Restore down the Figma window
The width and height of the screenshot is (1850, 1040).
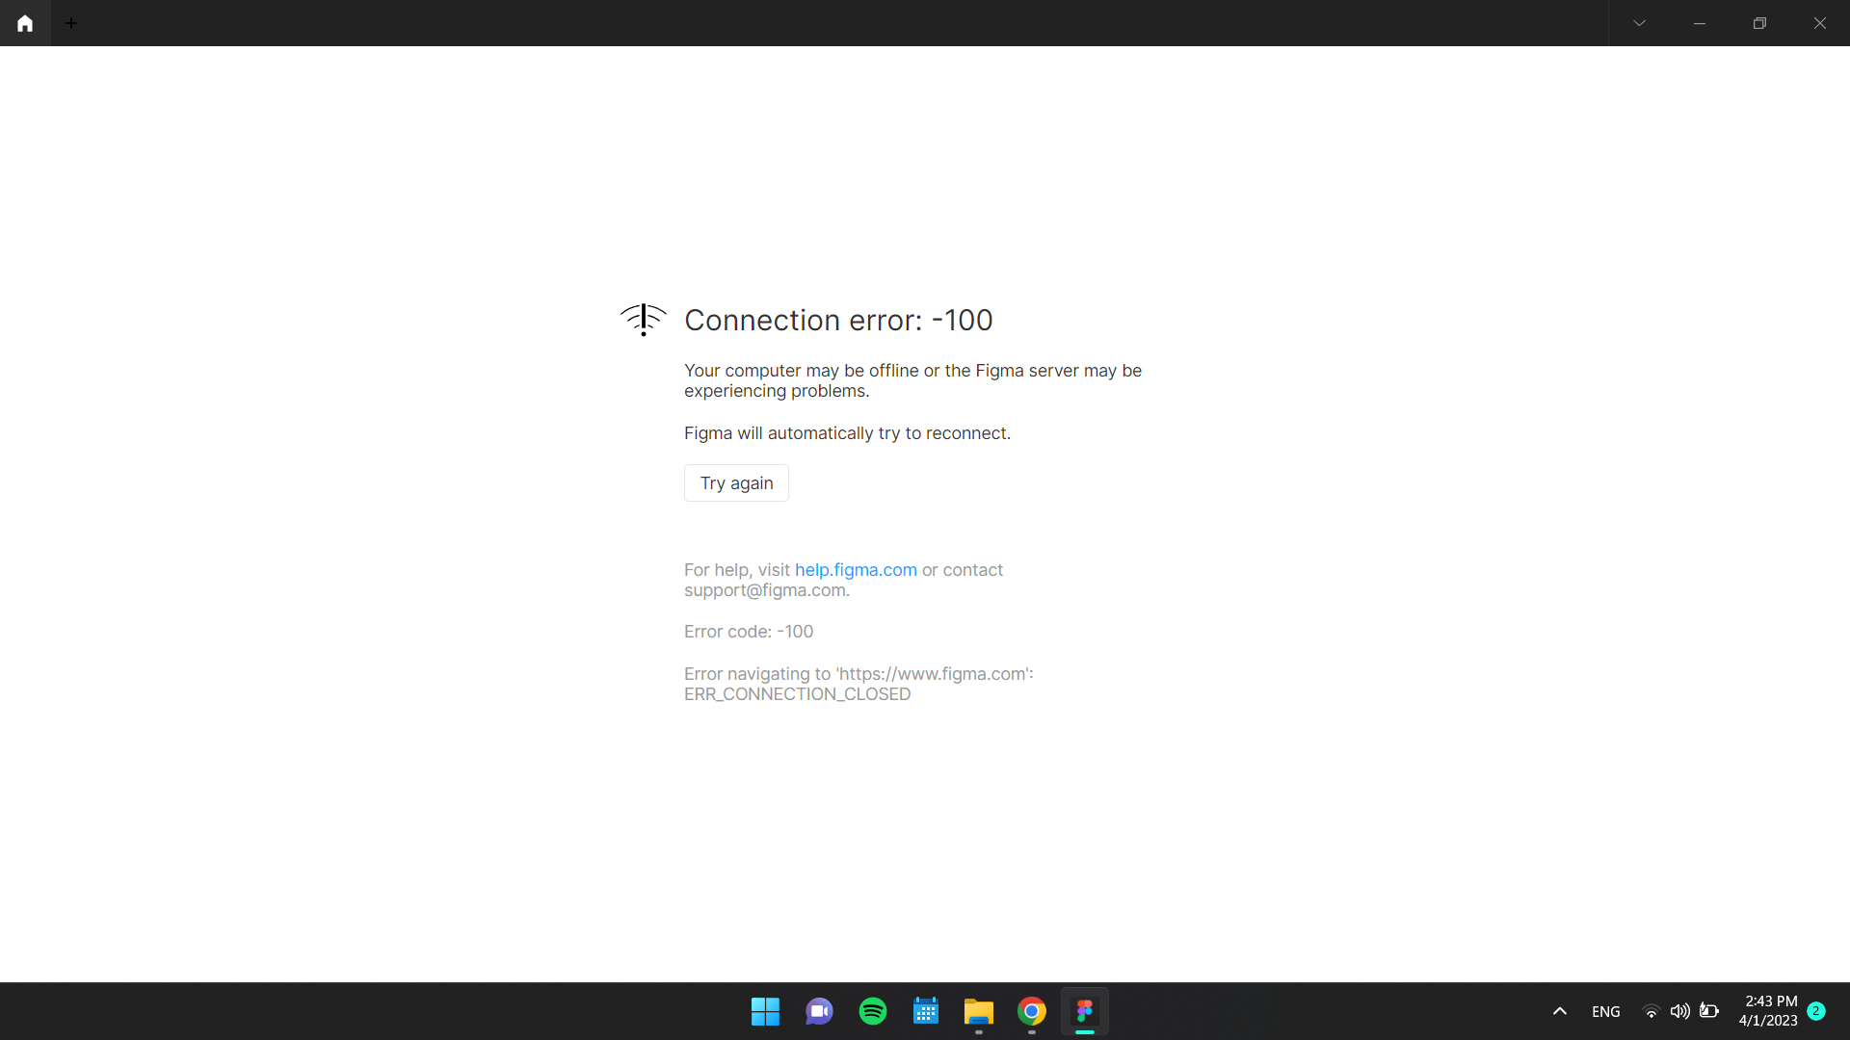pos(1759,23)
